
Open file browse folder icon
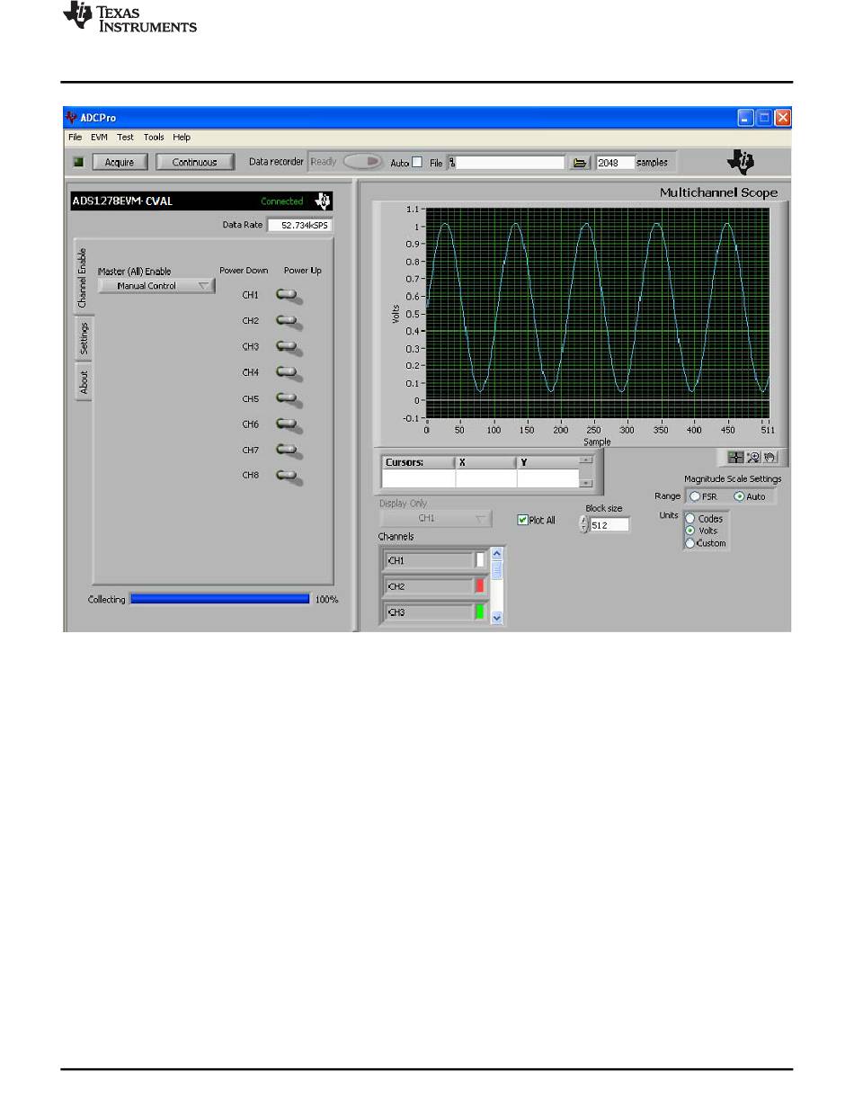point(580,163)
